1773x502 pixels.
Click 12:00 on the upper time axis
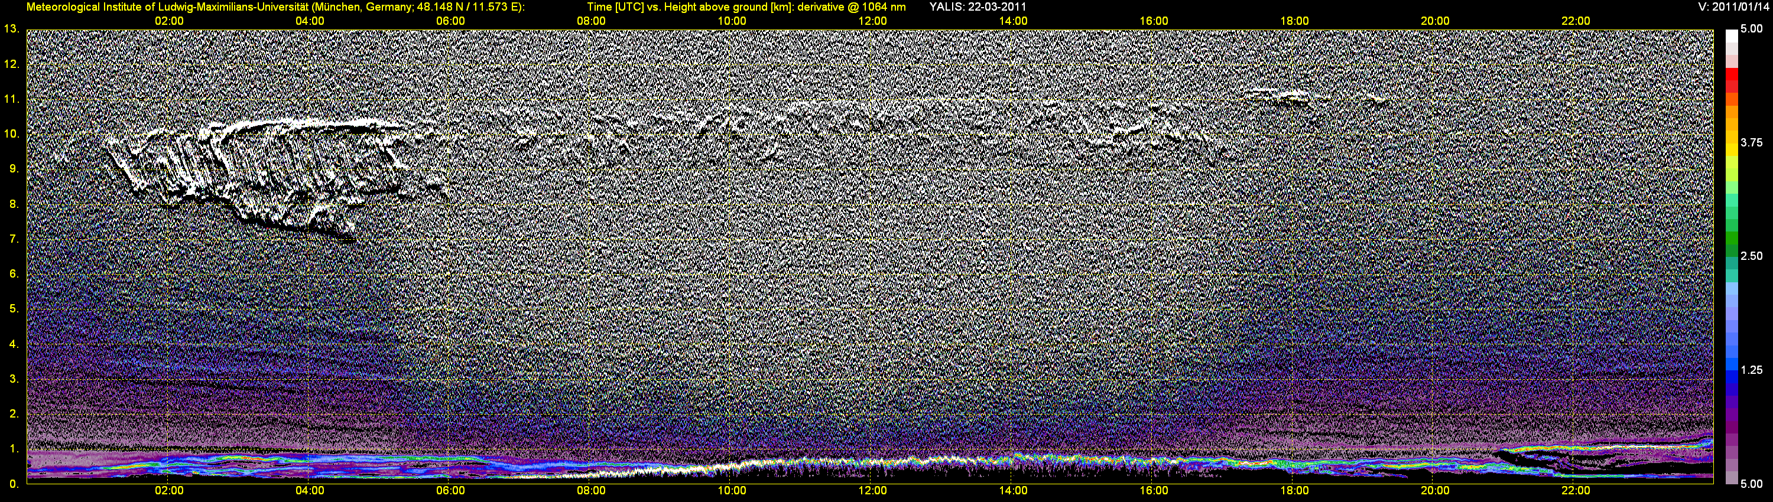[x=873, y=21]
